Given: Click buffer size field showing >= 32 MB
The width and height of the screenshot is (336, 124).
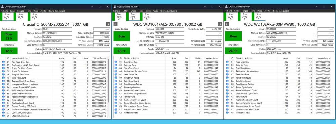Looking at the screenshot, I should 214,29.
